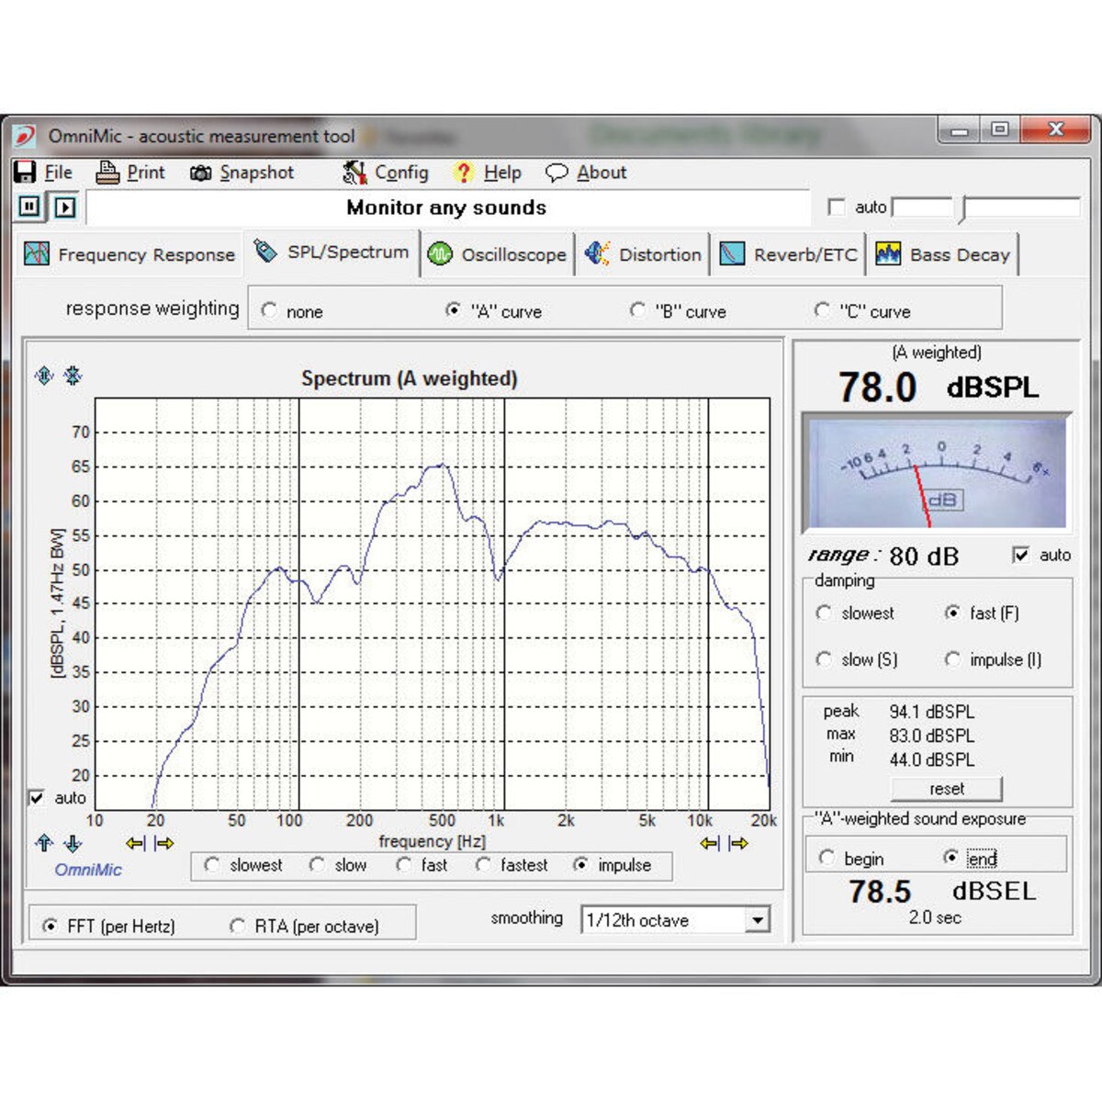
Task: Switch to RTA (per octave) mode
Action: pyautogui.click(x=238, y=926)
